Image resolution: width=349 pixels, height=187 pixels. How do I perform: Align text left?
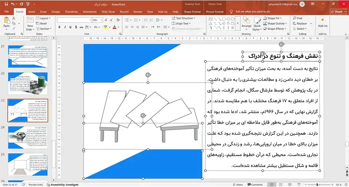pyautogui.click(x=127, y=27)
